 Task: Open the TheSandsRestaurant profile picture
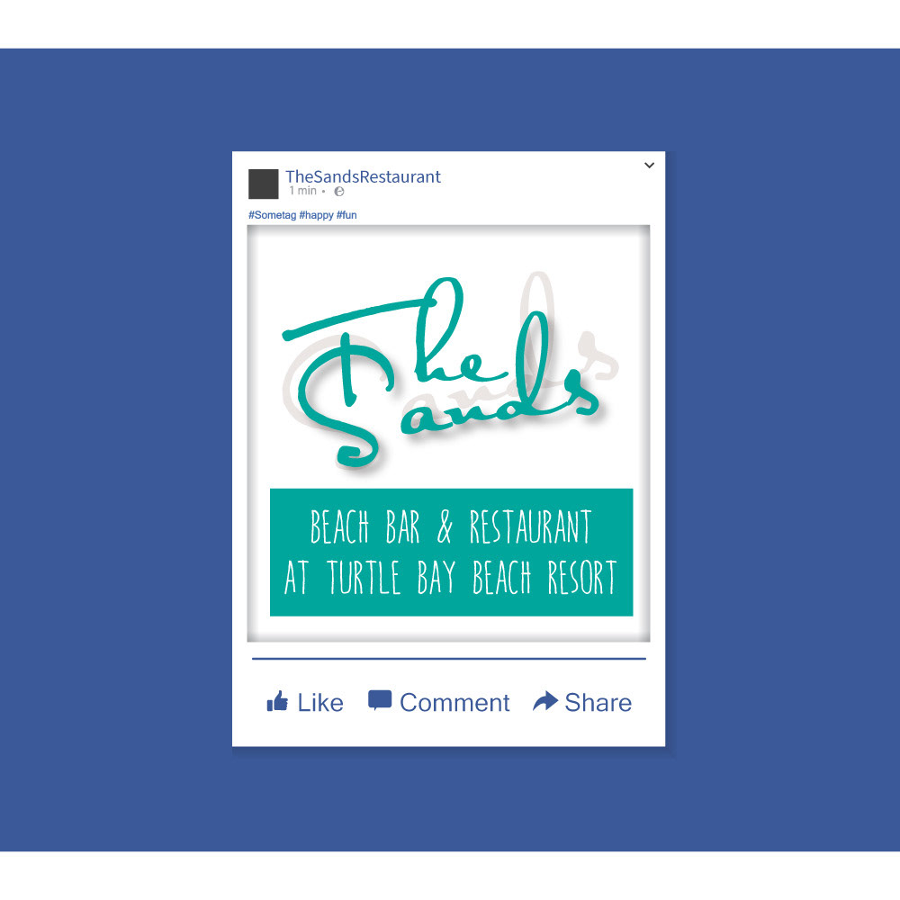(264, 184)
